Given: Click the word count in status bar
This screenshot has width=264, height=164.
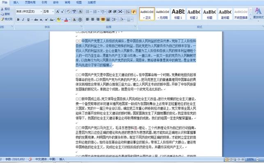Looking at the screenshot, I should pos(15,160).
